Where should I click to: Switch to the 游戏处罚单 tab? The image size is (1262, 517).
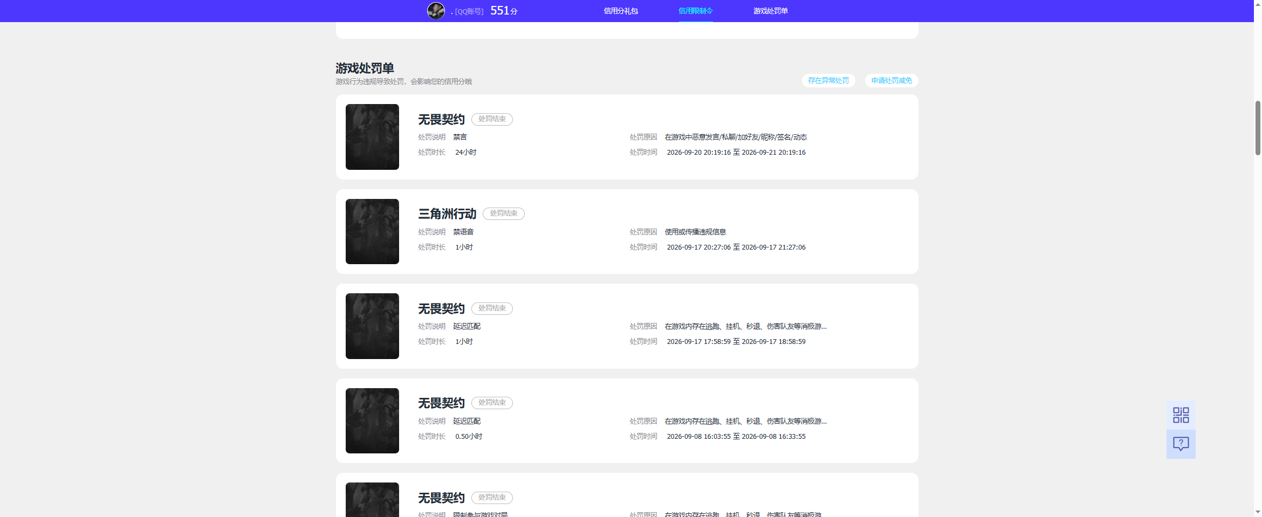point(771,11)
